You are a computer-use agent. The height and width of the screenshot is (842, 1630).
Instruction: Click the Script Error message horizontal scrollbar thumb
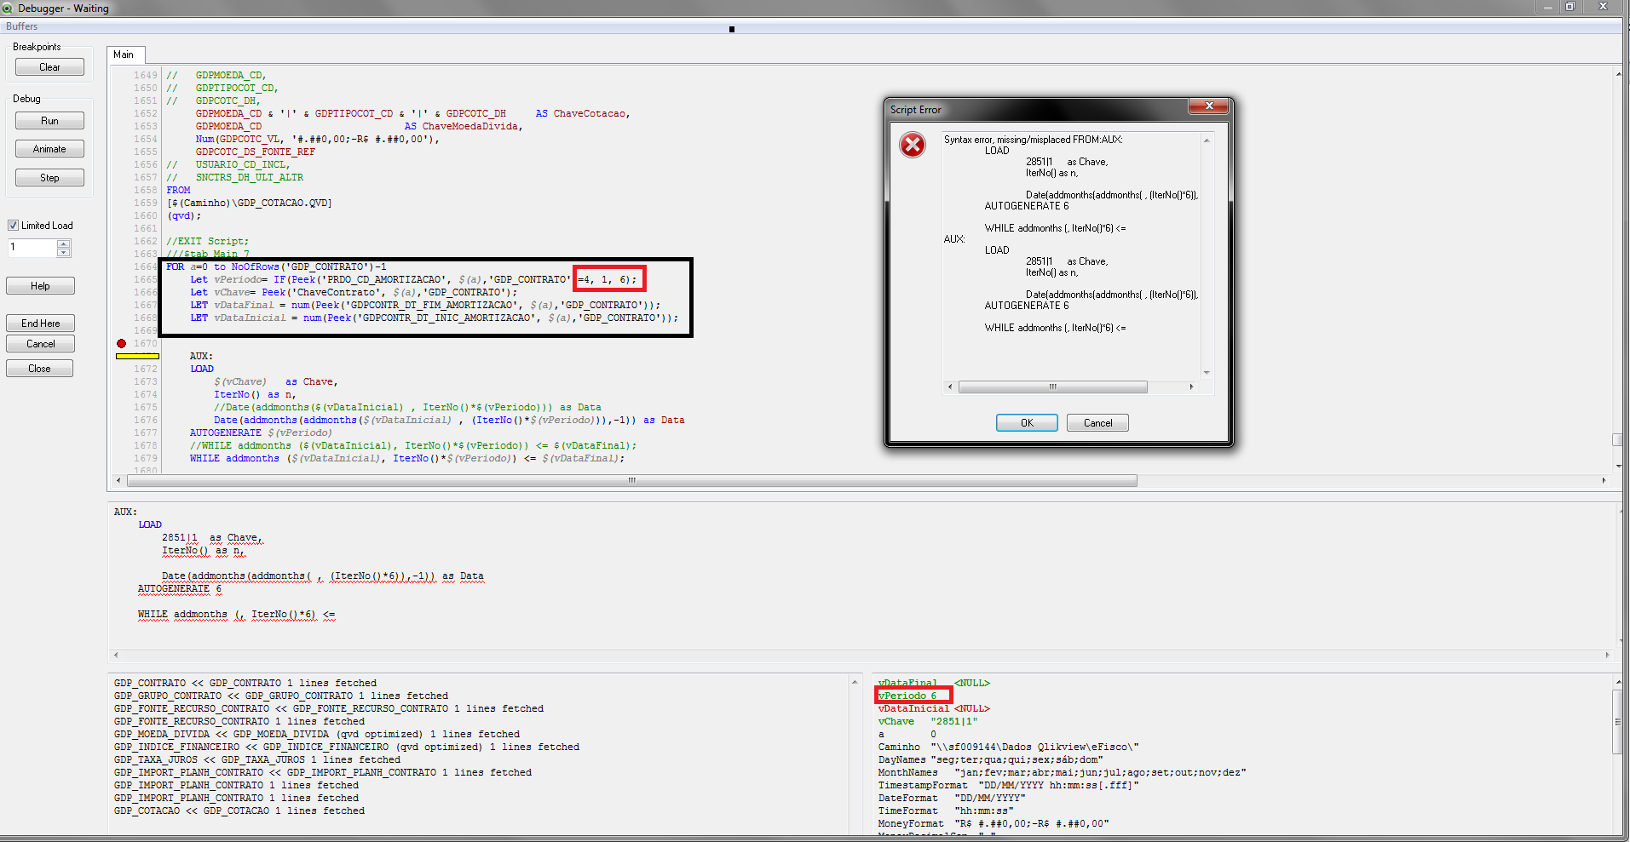pos(1053,387)
